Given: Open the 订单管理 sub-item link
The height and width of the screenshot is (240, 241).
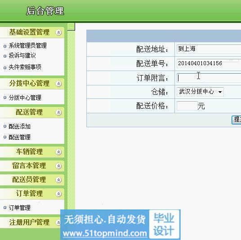Looking at the screenshot, I should (19, 208).
